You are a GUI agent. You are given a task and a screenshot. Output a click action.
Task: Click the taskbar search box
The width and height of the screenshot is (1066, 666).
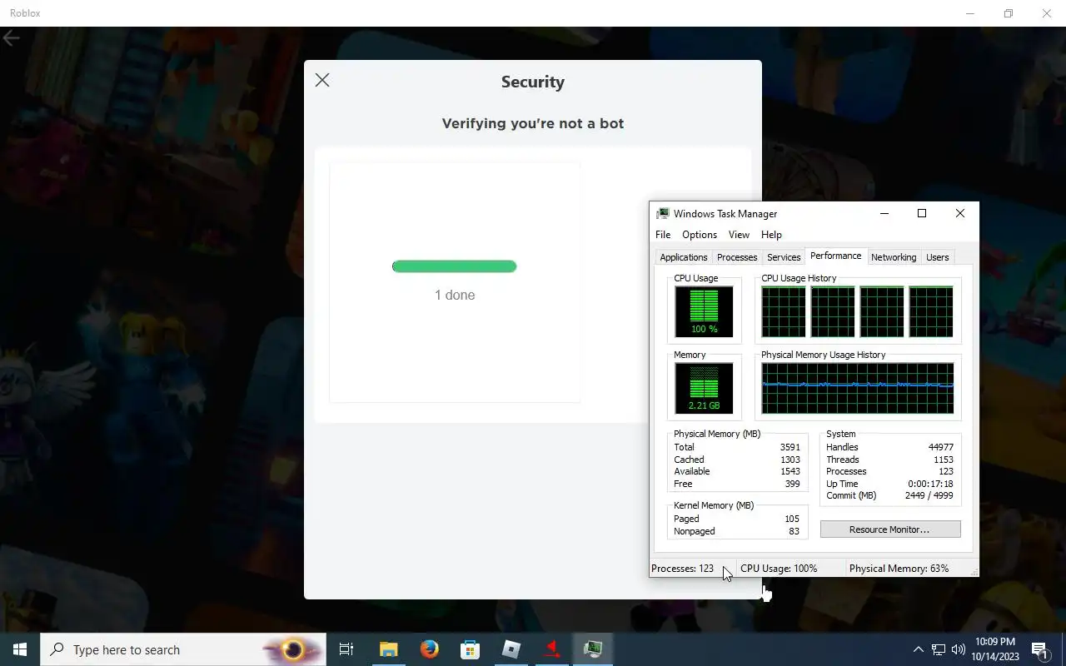tap(183, 649)
